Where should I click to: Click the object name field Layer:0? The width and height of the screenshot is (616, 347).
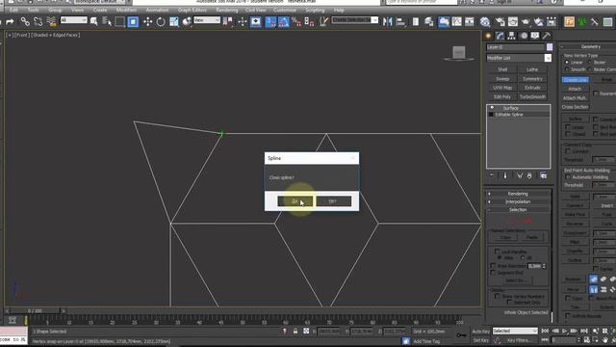click(x=515, y=47)
